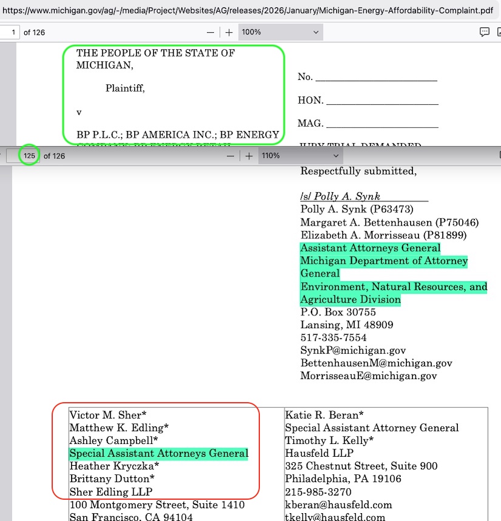Viewport: 501px width, 521px height.
Task: Click the BettenhausenM@michigan.gov email address
Action: coord(376,363)
